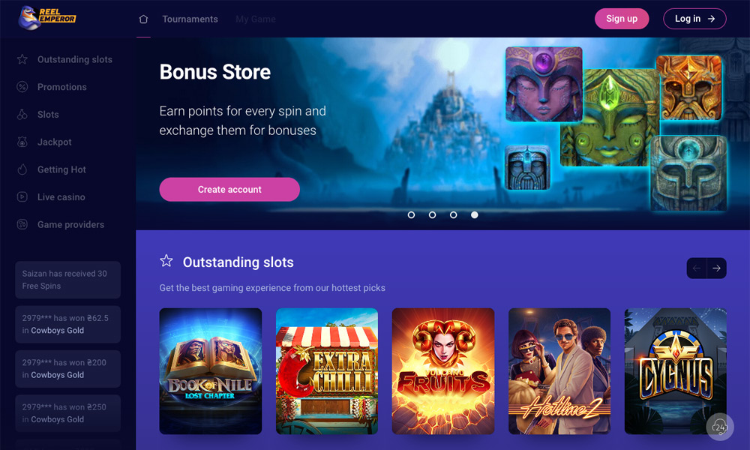This screenshot has width=750, height=450.
Task: Open the 24 hour support chat icon
Action: coord(720,427)
